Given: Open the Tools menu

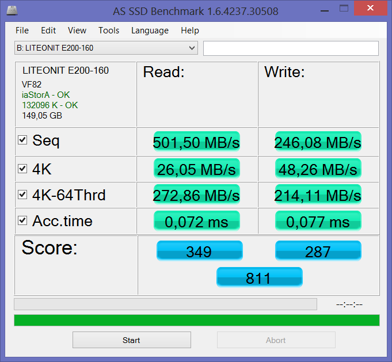Looking at the screenshot, I should click(x=109, y=31).
